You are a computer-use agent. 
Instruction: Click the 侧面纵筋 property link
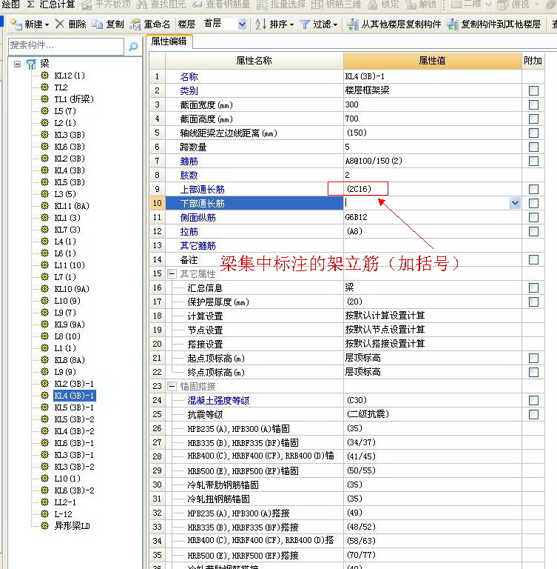(198, 217)
